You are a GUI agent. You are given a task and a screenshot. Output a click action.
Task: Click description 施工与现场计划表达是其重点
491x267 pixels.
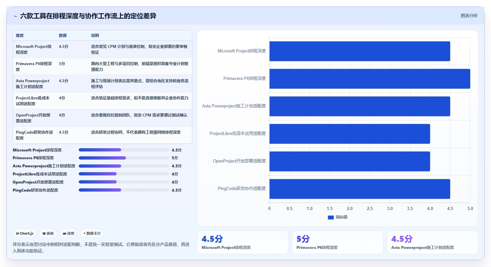140,84
